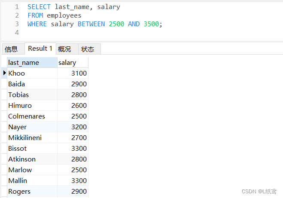Screen dimensions: 283x198
Task: Select the Colmenares cell
Action: click(32, 116)
